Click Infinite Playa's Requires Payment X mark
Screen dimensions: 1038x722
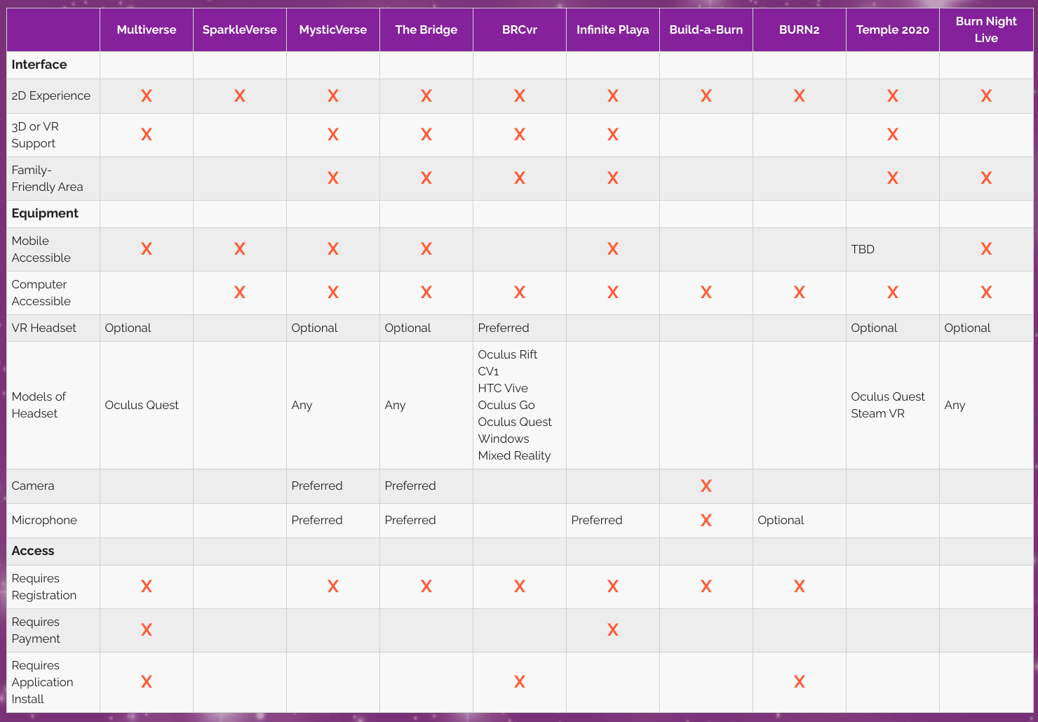click(613, 630)
